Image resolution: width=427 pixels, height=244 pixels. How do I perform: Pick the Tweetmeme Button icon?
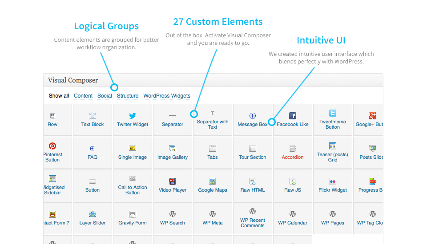pos(333,113)
